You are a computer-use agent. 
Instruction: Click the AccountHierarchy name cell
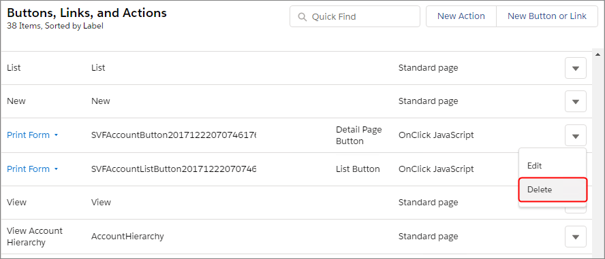pos(127,236)
